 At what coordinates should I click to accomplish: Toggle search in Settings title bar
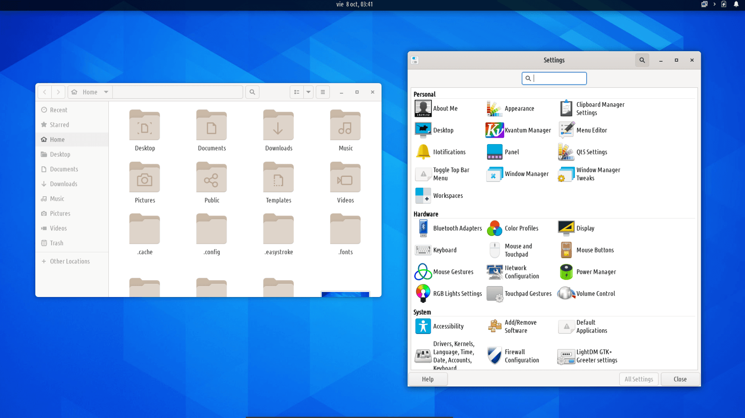pos(642,60)
